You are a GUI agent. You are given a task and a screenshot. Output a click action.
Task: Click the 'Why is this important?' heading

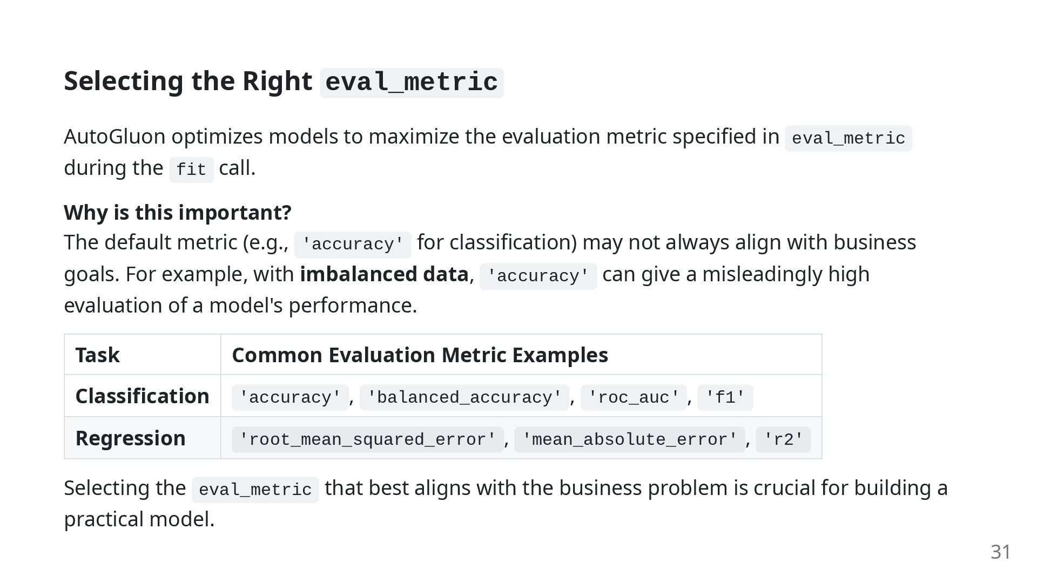178,213
